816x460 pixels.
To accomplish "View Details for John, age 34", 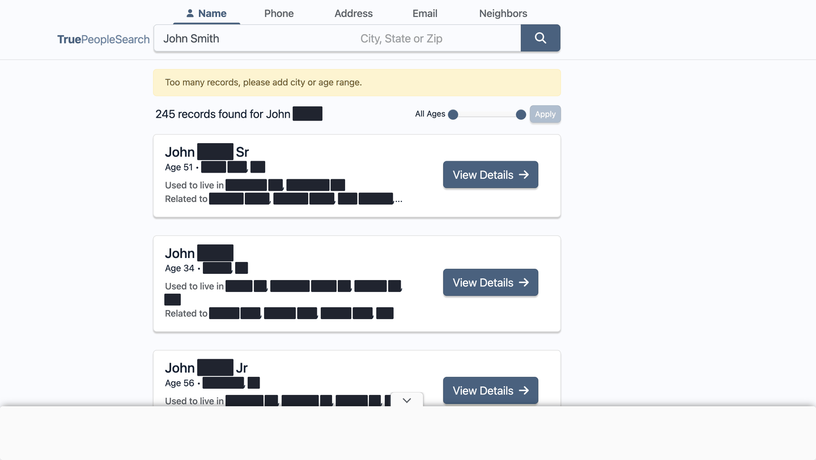I will (491, 282).
